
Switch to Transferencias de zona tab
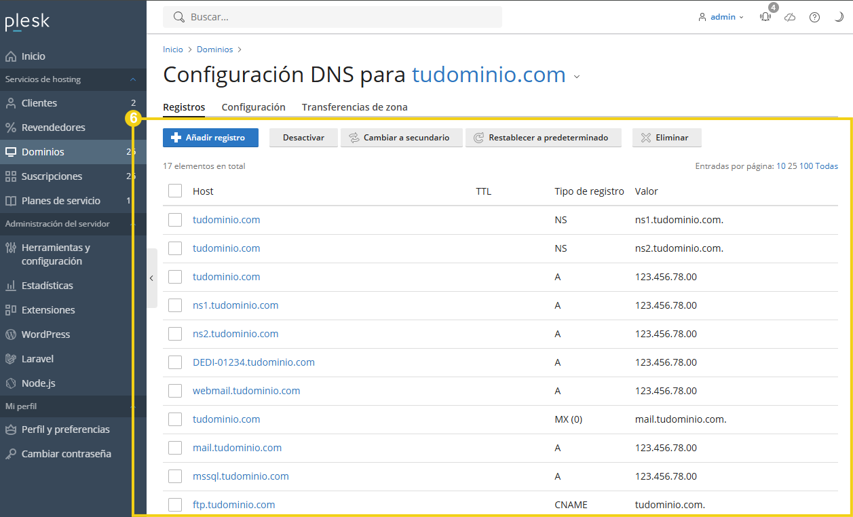[355, 107]
